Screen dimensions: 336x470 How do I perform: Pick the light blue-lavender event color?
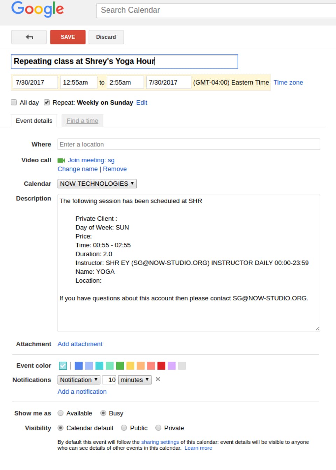(89, 366)
